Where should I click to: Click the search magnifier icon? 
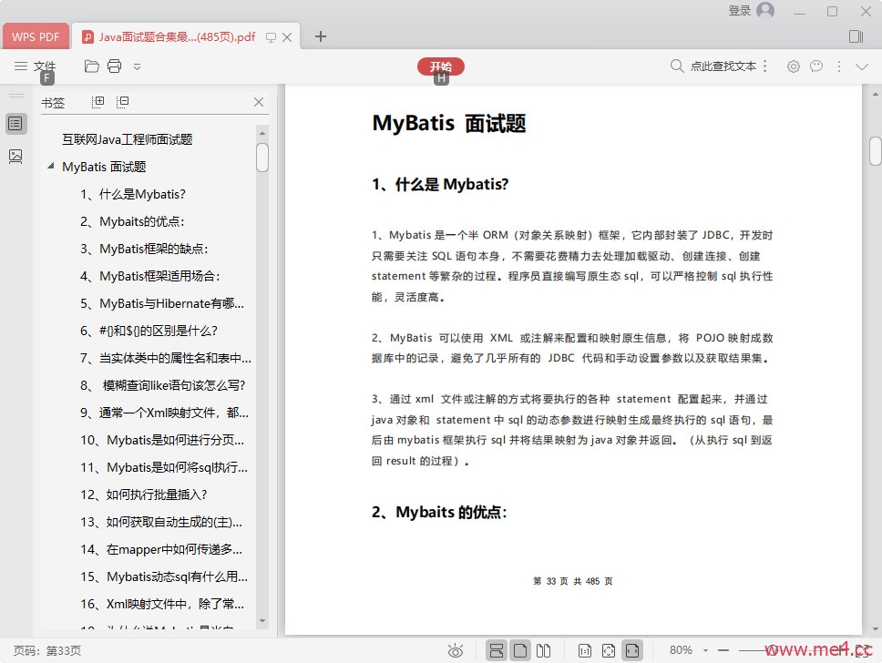[677, 66]
